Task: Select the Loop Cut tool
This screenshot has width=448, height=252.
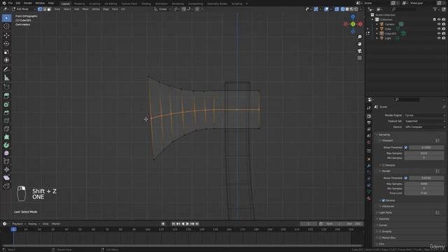Action: tap(6, 121)
